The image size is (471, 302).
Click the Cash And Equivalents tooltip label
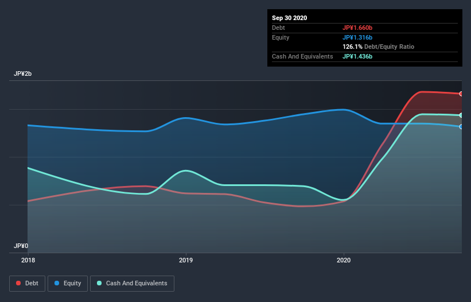[x=302, y=56]
